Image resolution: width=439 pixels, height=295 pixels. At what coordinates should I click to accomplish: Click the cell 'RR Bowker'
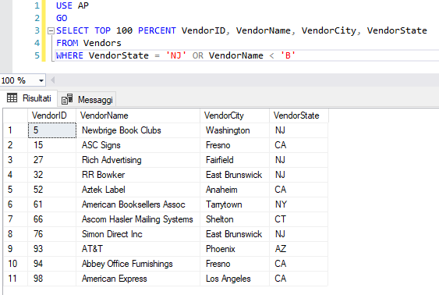tap(138, 175)
